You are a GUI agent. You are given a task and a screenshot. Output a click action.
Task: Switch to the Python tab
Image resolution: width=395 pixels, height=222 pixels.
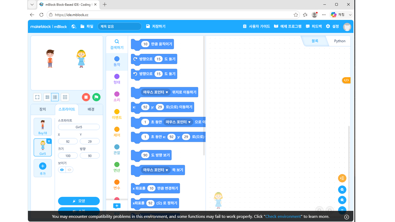click(340, 41)
